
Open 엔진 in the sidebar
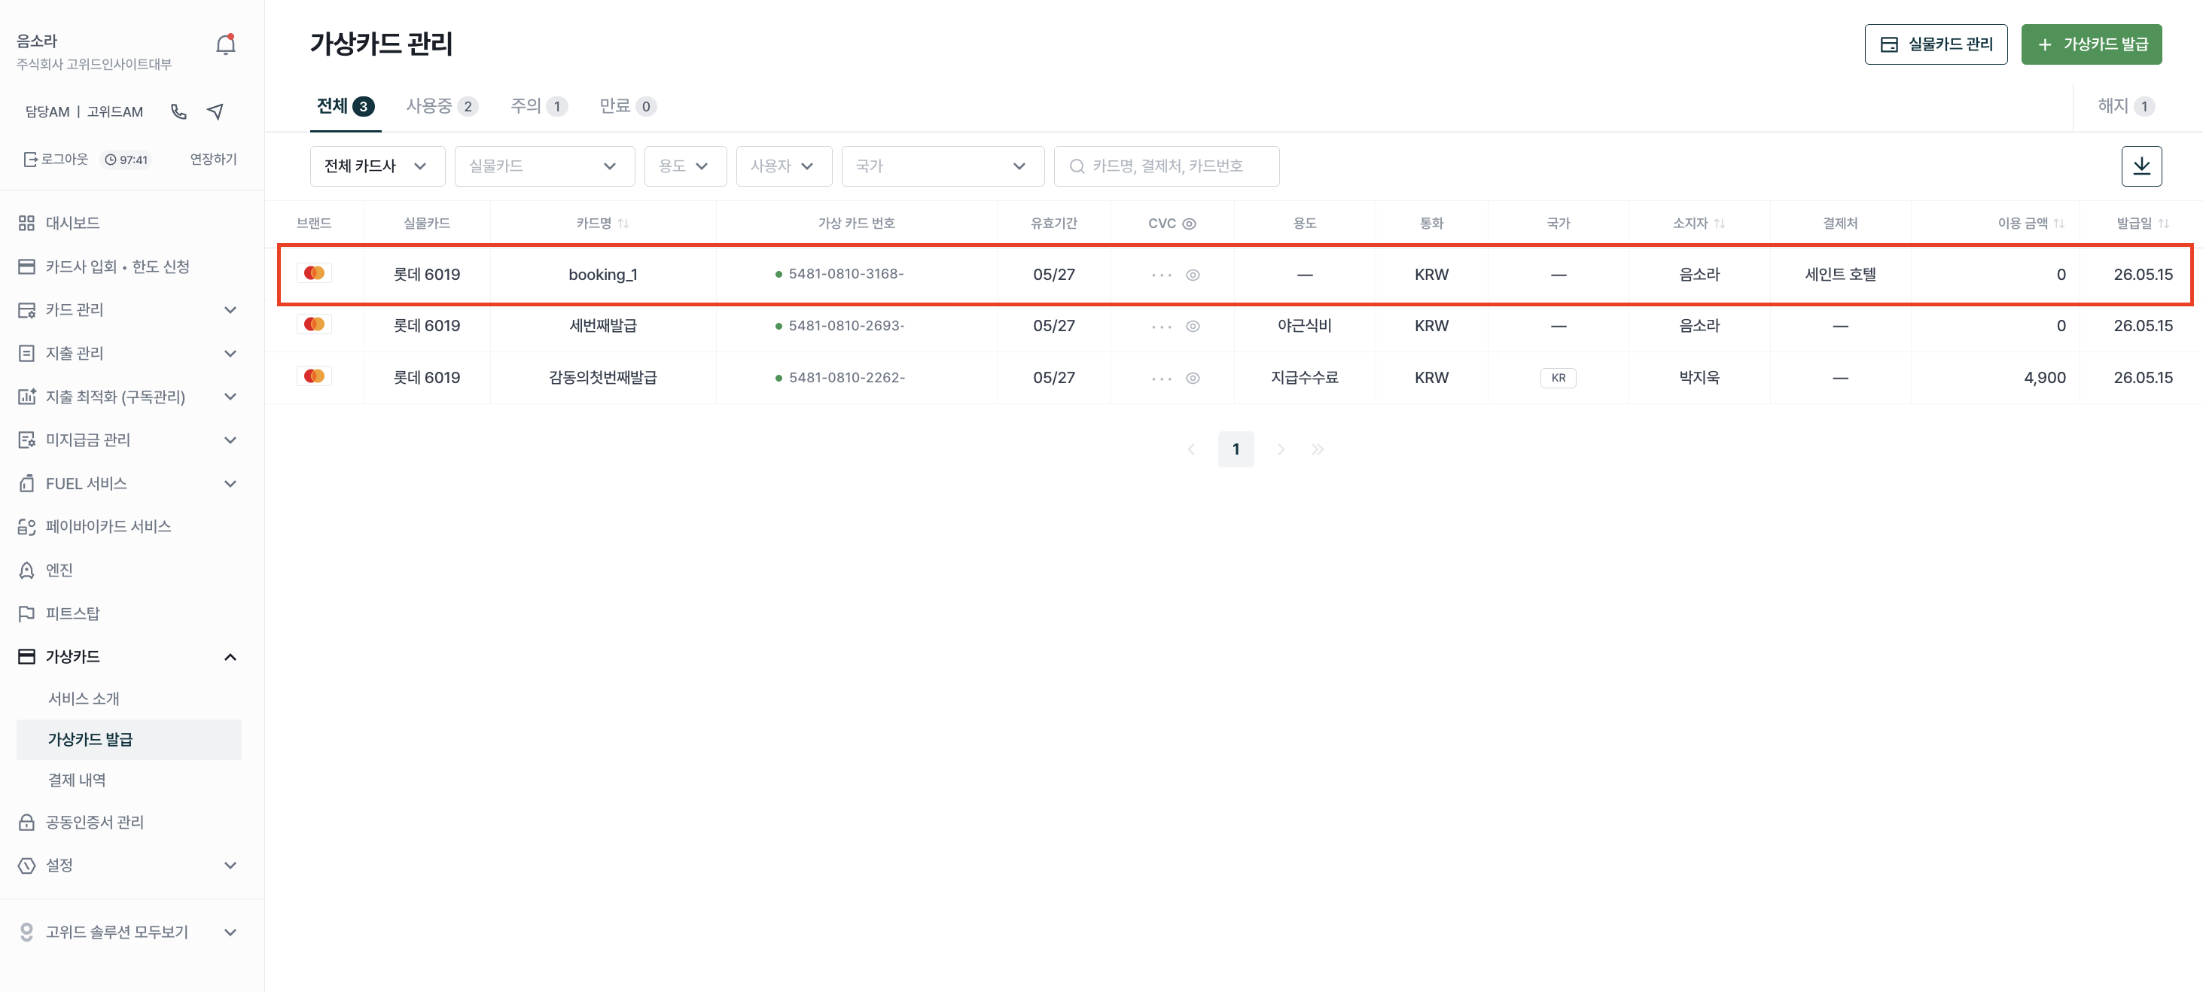46,570
